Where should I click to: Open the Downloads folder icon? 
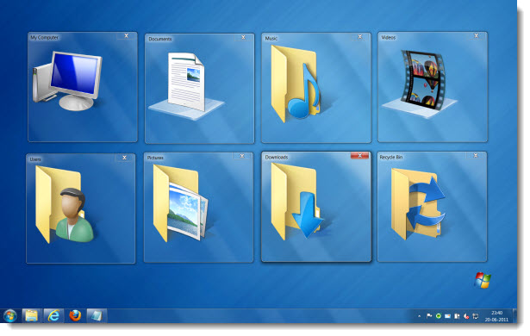point(297,201)
